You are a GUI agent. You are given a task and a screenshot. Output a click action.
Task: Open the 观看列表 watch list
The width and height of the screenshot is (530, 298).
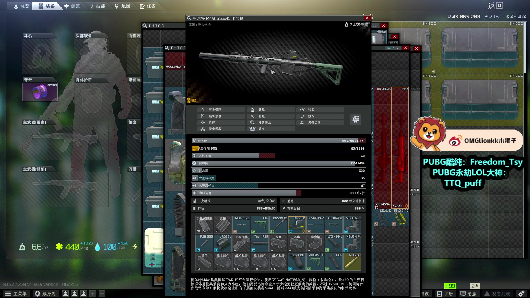point(497,294)
